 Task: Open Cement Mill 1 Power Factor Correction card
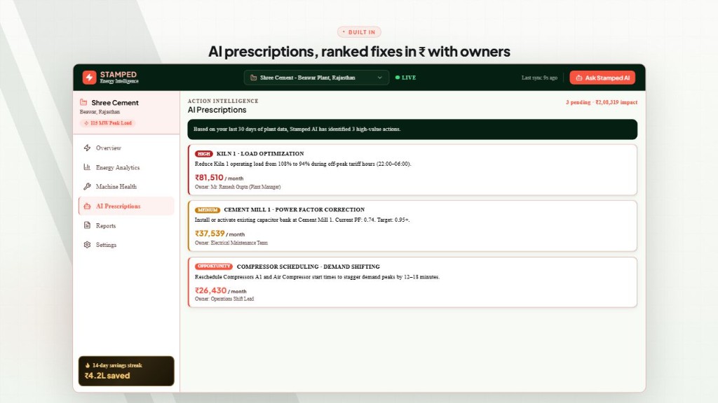pyautogui.click(x=412, y=226)
